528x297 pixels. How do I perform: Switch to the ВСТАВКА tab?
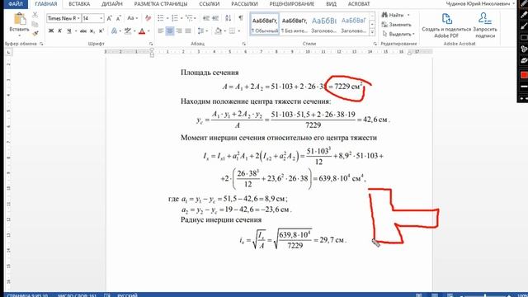pyautogui.click(x=79, y=4)
